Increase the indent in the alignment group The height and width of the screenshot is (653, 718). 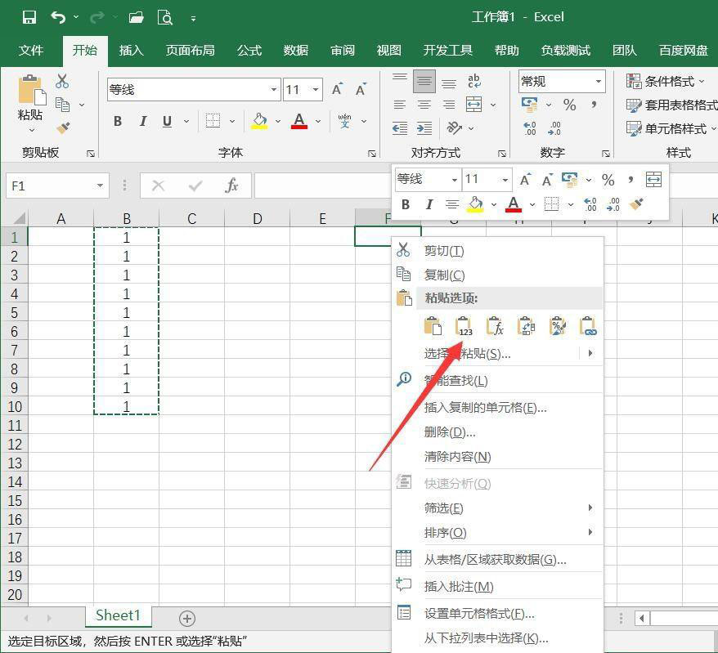click(x=424, y=128)
